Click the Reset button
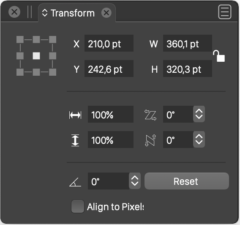 pos(187,181)
